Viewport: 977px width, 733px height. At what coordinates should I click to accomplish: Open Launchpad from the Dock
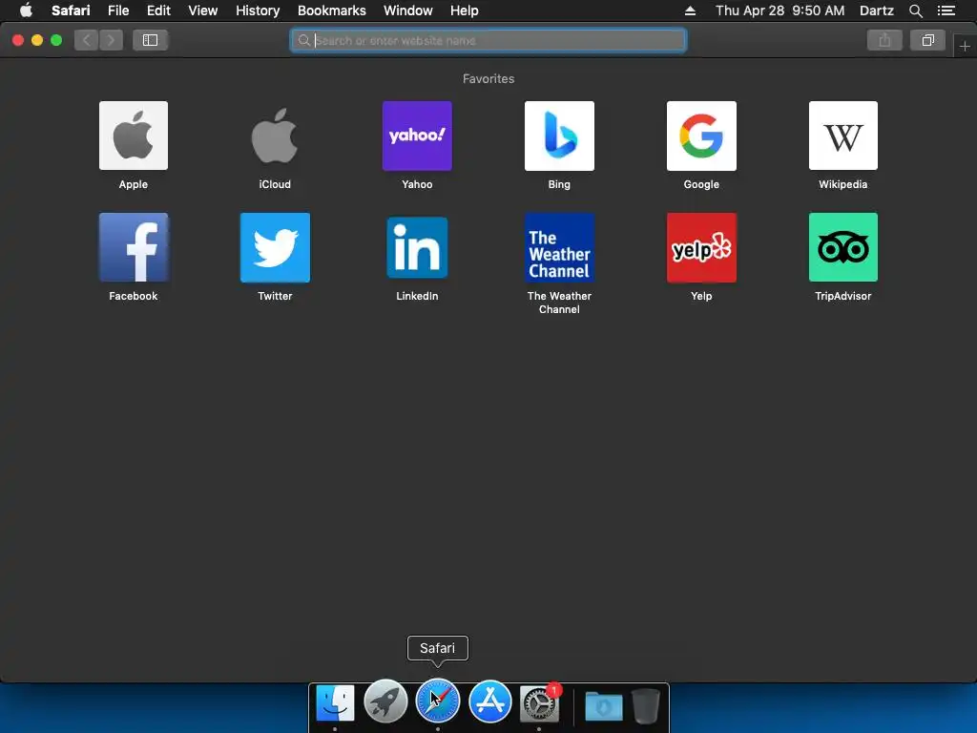[x=385, y=702]
